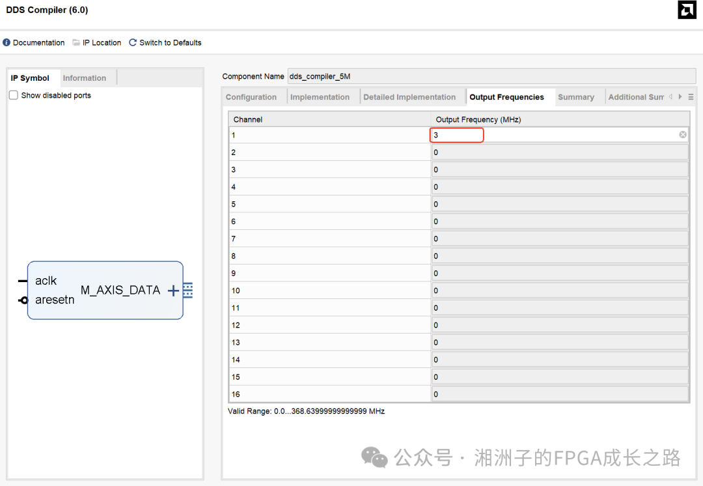Click channel 9 output frequency cell
The width and height of the screenshot is (703, 486).
[560, 273]
